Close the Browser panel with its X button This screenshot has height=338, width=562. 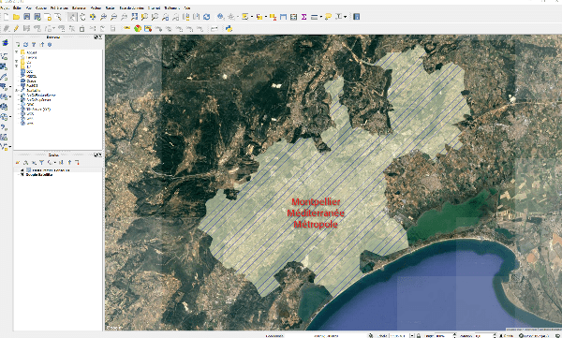click(x=101, y=37)
